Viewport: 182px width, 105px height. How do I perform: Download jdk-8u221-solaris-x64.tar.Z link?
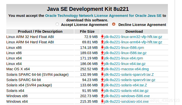pos(126,85)
